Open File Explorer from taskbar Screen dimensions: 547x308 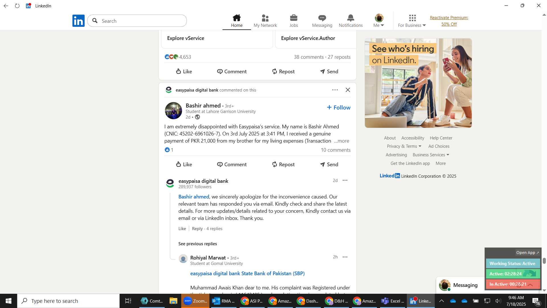[x=173, y=301]
